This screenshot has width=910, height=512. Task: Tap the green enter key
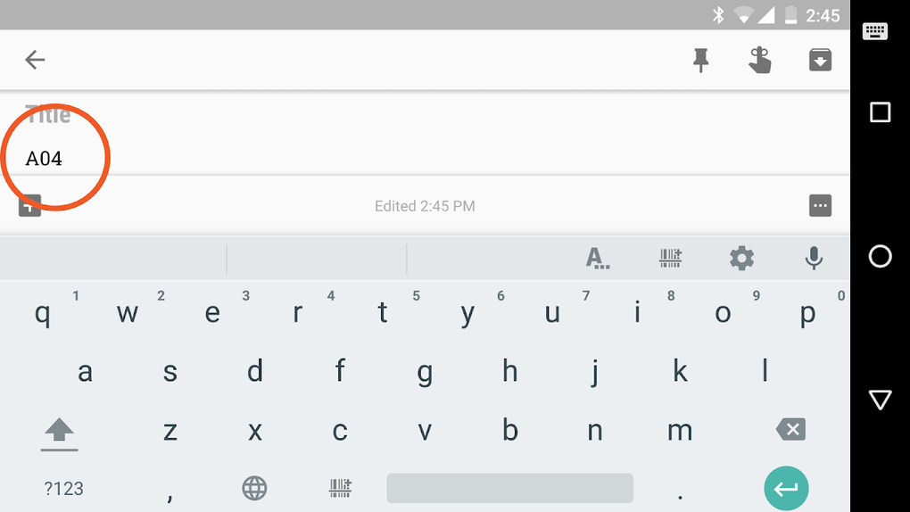pyautogui.click(x=786, y=489)
